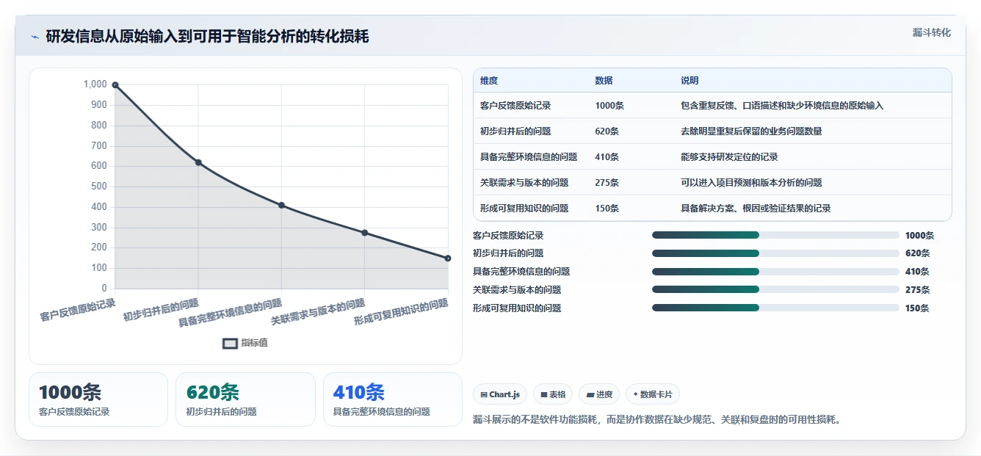Click description 可以进入项目预测和版本分析的问题
Screen dimensions: 981x456
tap(751, 183)
